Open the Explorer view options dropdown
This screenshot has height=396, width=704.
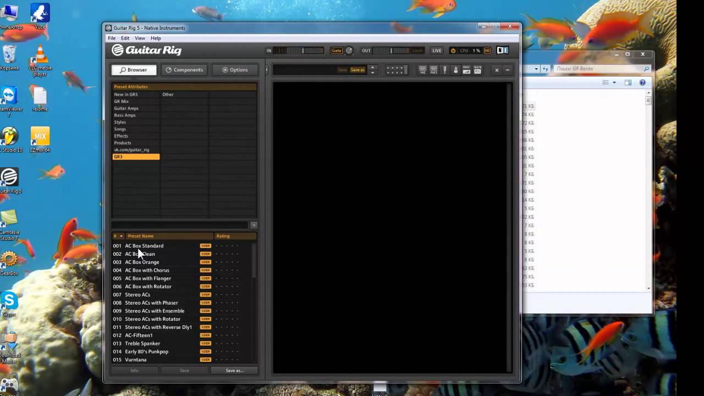point(614,82)
